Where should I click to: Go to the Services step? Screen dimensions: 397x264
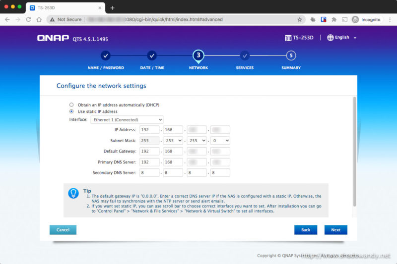tap(245, 56)
